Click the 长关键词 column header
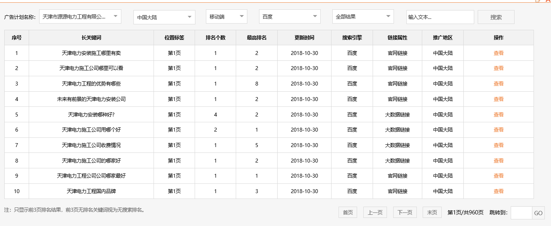The height and width of the screenshot is (226, 551). coord(92,38)
